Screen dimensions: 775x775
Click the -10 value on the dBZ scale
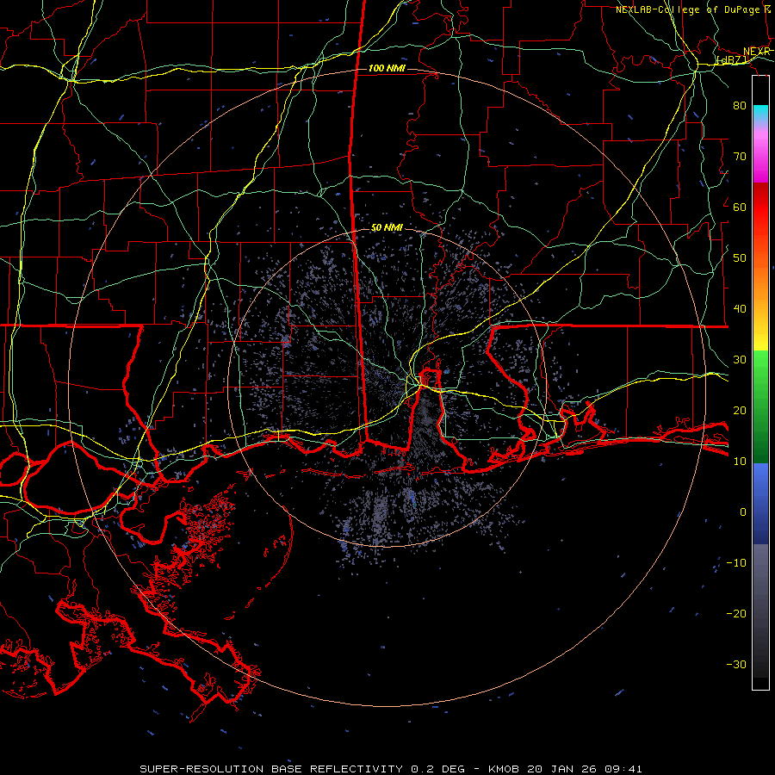click(x=736, y=563)
